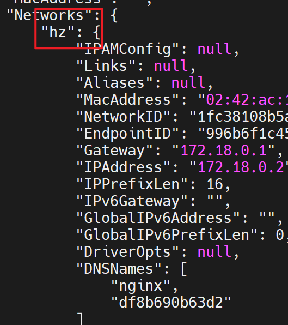The image size is (288, 325).
Task: Click the opening brace after "hz"
Action: pyautogui.click(x=97, y=33)
